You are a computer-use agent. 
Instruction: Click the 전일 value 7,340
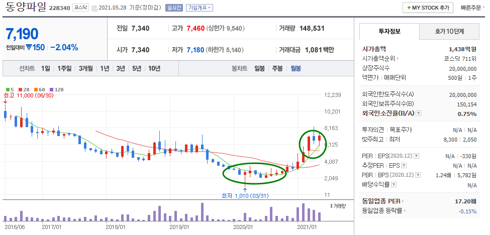pyautogui.click(x=140, y=29)
